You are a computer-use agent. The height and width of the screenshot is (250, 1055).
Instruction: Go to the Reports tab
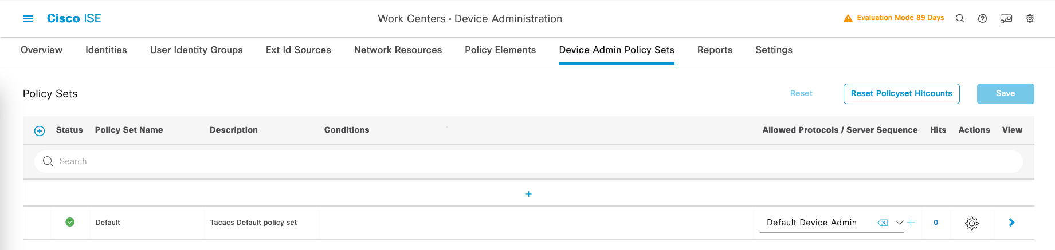(x=715, y=50)
